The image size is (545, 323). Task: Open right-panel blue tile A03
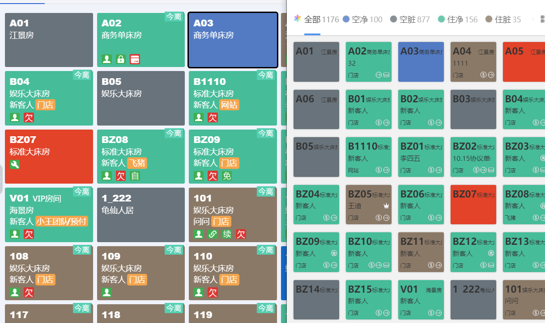421,62
